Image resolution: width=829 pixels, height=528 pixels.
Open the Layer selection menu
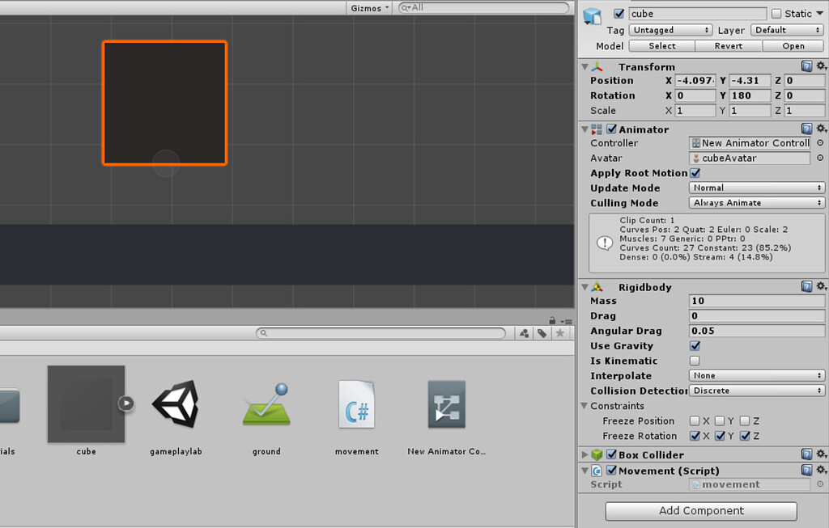point(786,29)
